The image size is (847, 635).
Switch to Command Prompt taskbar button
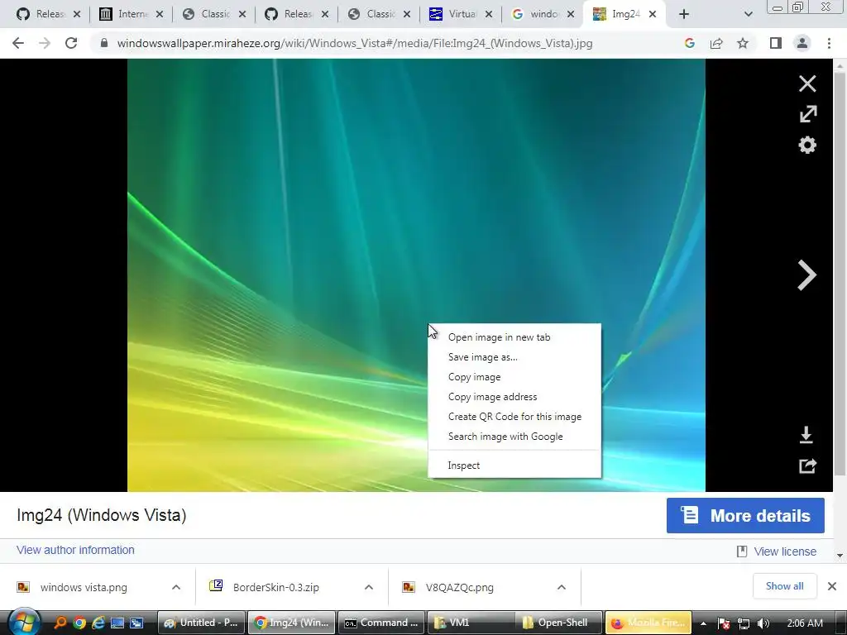(382, 623)
